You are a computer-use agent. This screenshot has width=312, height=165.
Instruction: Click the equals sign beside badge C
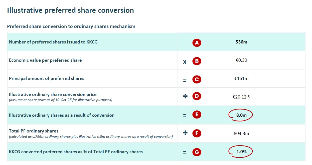coord(185,80)
